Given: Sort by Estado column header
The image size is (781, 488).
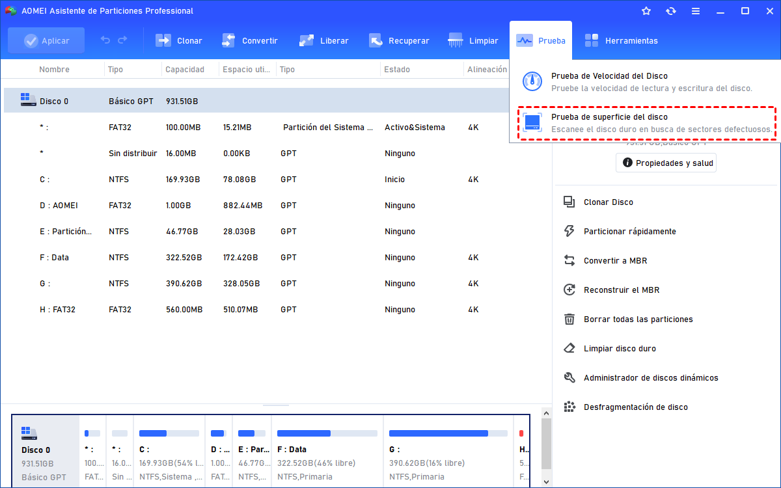Looking at the screenshot, I should click(x=397, y=69).
